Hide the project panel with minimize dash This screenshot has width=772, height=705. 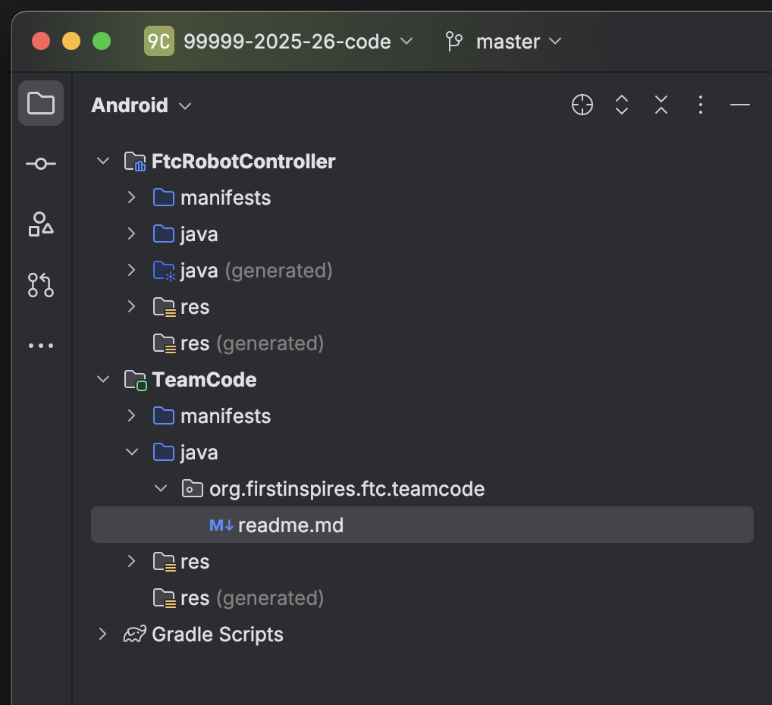740,105
